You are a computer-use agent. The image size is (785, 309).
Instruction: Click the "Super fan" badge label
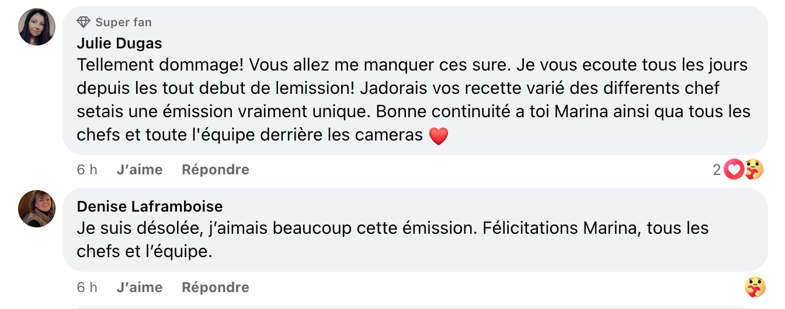pos(123,22)
